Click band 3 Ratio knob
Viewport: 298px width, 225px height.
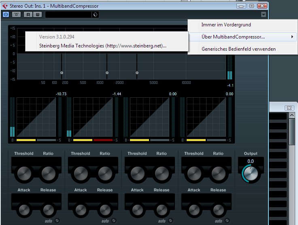point(162,174)
